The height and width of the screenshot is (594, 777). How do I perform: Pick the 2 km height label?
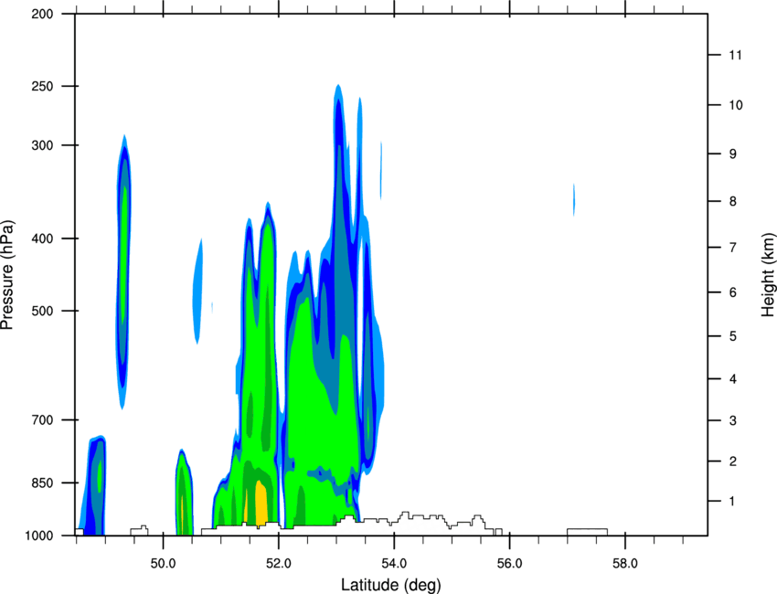733,461
